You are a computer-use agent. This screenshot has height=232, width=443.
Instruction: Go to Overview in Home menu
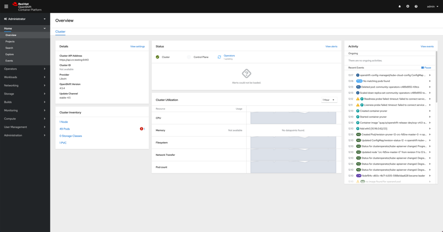[25, 35]
